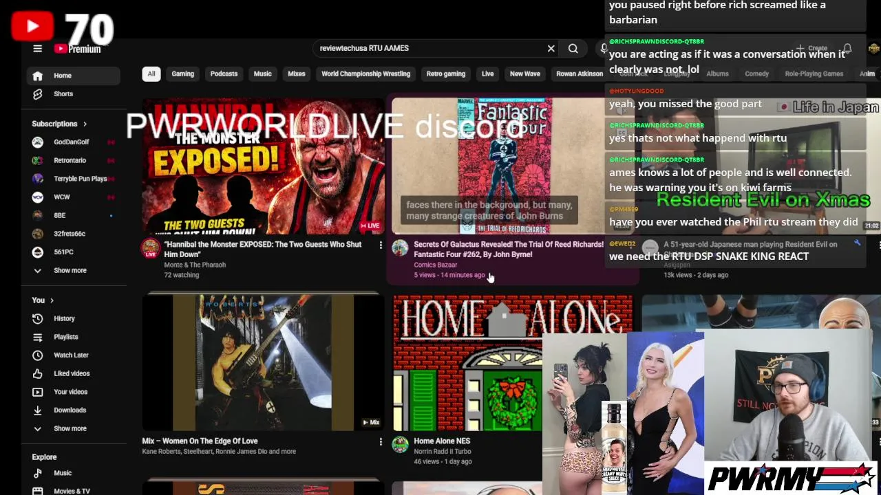The height and width of the screenshot is (495, 881).
Task: Show more subscriptions
Action: (x=74, y=270)
